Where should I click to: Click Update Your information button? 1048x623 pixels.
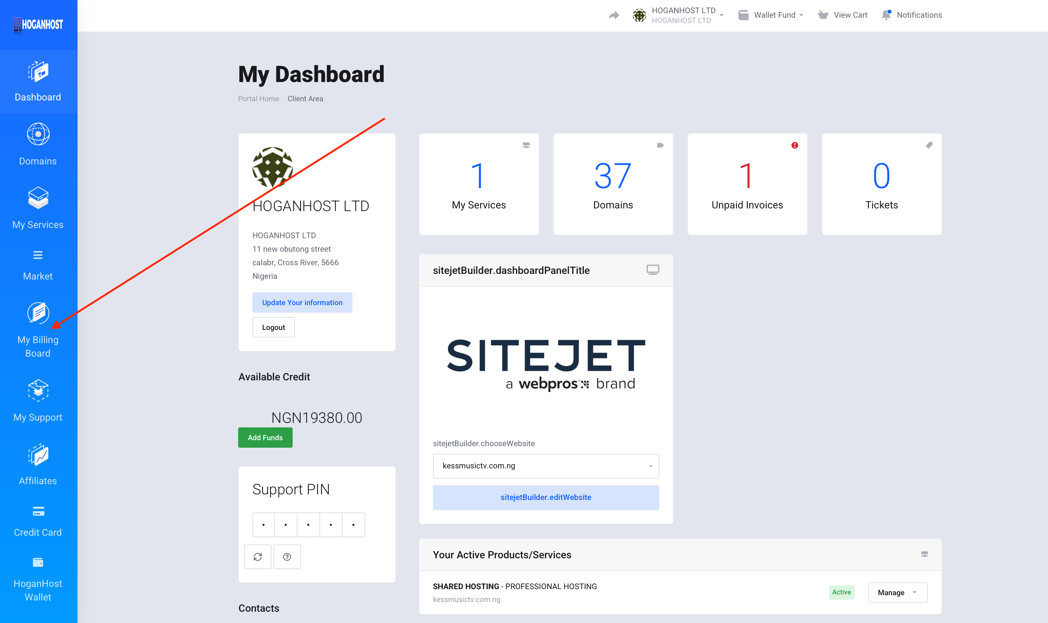coord(302,303)
